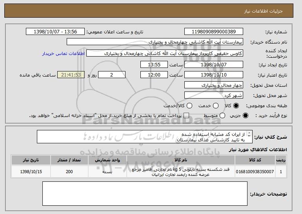Click the توضیحات خریدار text area

point(145,194)
